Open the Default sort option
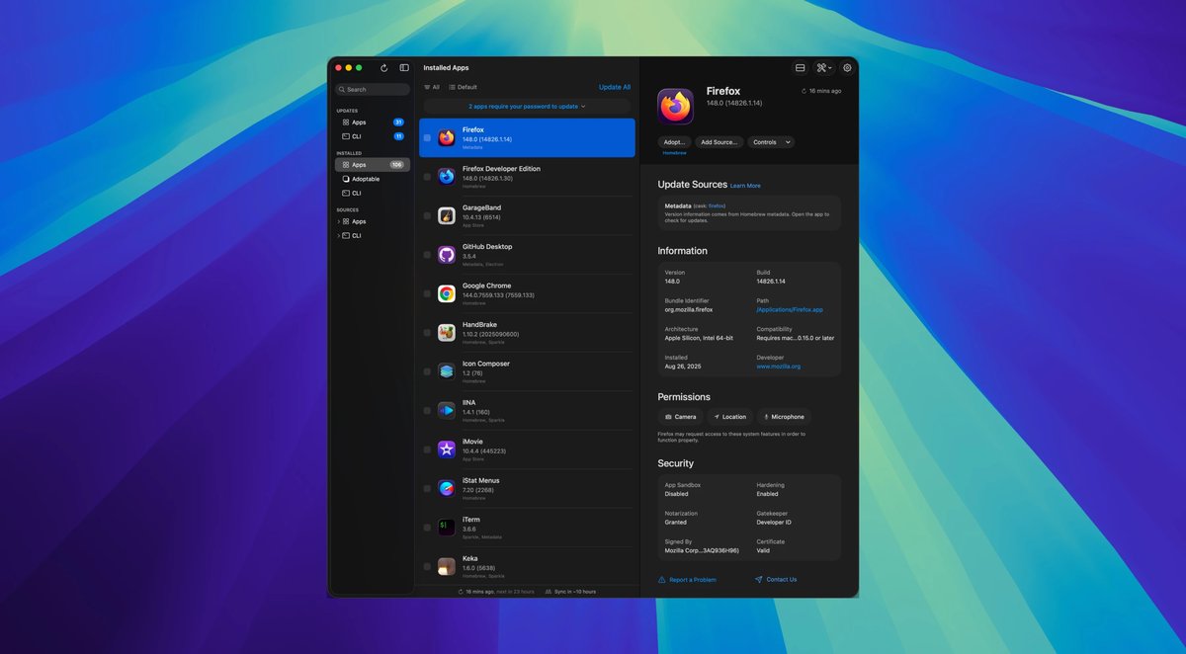Viewport: 1186px width, 654px height. coord(463,87)
